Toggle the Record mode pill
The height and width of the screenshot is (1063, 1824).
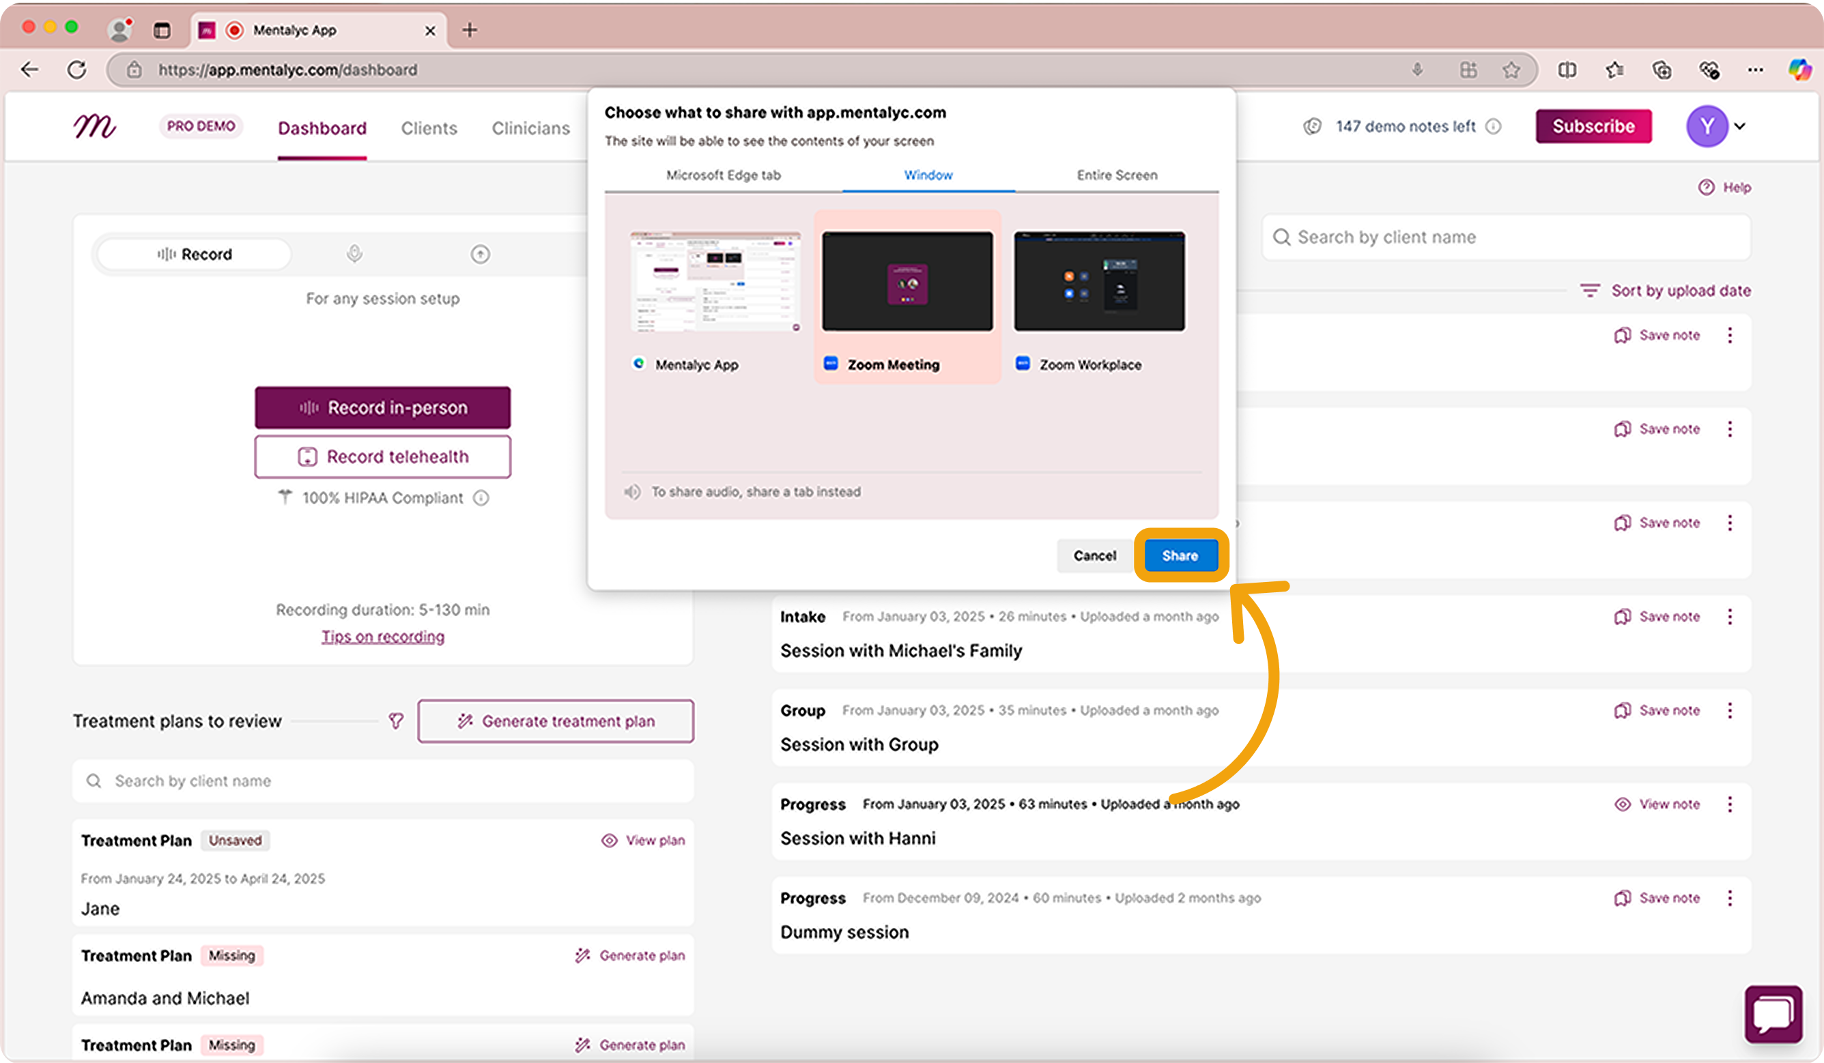(195, 254)
